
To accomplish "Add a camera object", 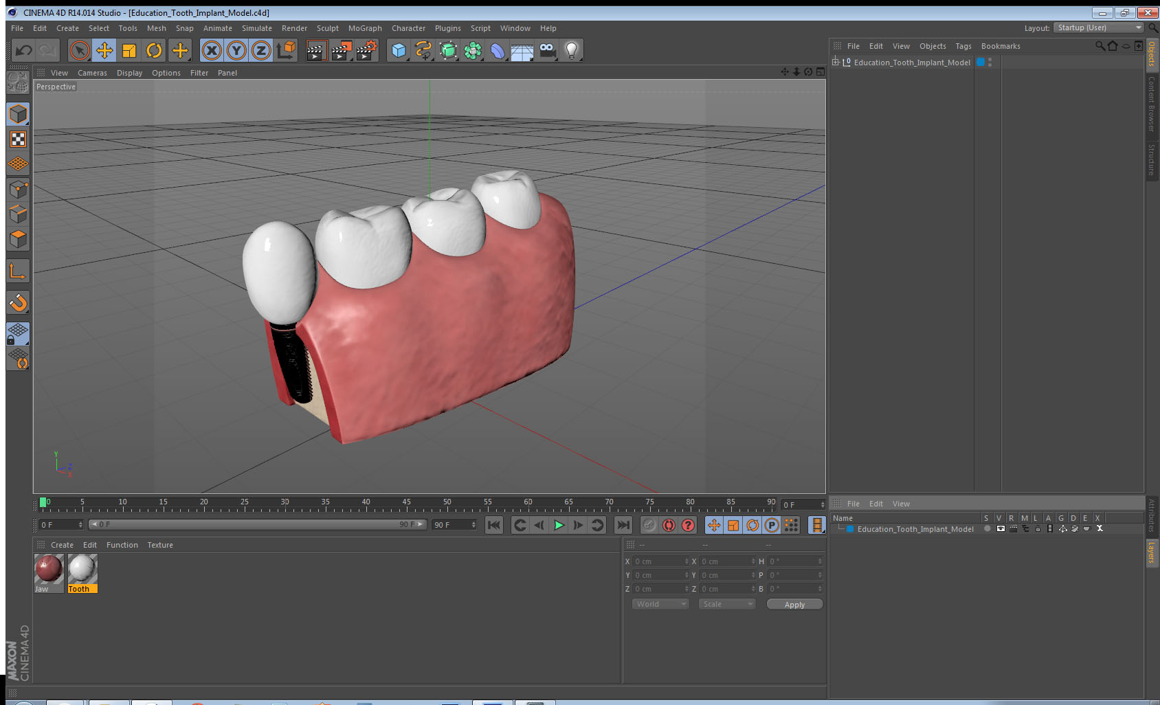I will [547, 50].
